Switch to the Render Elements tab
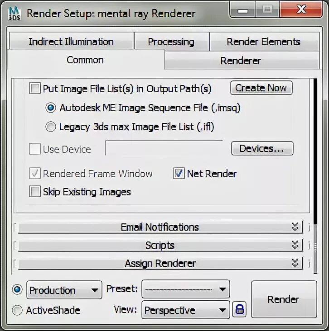 264,42
